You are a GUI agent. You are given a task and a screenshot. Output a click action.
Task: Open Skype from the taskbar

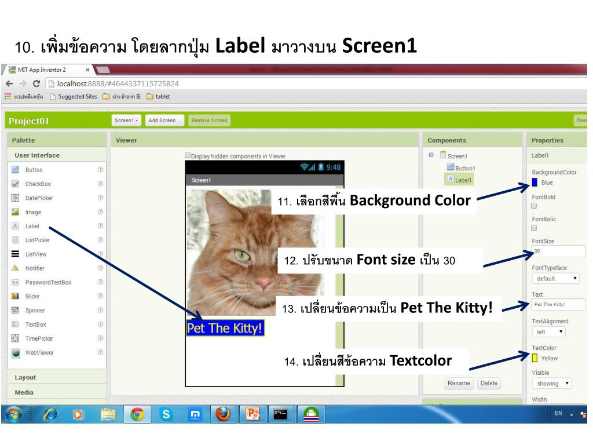click(x=166, y=415)
